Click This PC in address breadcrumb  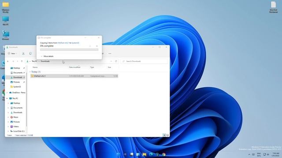(34, 61)
